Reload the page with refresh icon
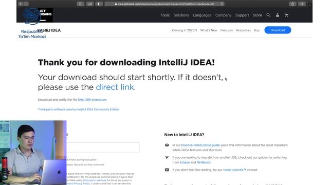Screen dimensions: 329x185 pyautogui.click(x=222, y=4)
